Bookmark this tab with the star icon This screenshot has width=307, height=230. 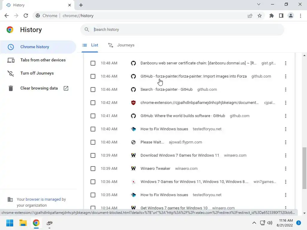[260, 16]
